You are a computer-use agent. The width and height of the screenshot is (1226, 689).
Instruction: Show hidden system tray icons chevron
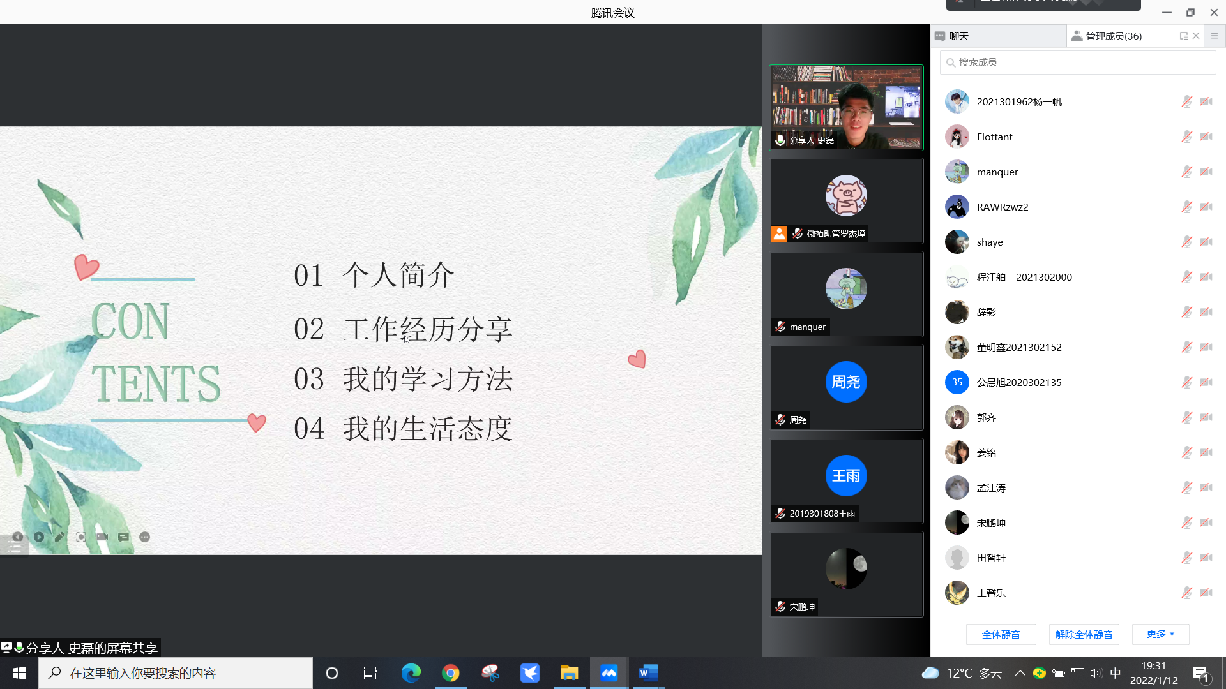tap(1020, 673)
